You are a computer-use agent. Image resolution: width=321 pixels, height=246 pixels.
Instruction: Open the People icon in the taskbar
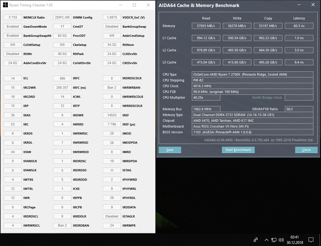pos(255,240)
